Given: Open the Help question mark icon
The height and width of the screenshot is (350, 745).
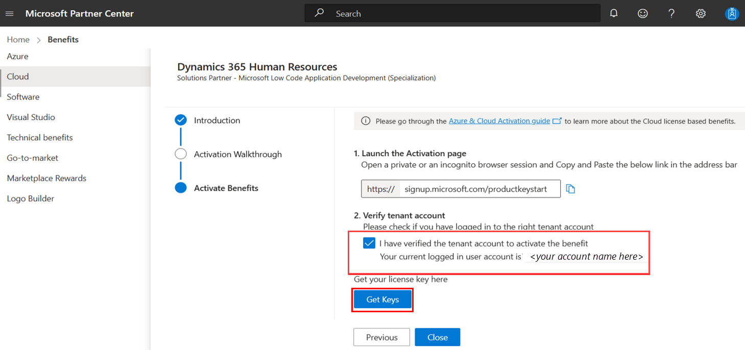Looking at the screenshot, I should (671, 14).
